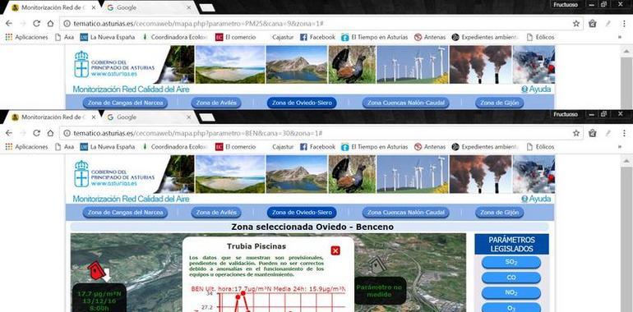Show hidden bookmarks chevron in the PM25 window
The width and height of the screenshot is (633, 312).
point(619,37)
